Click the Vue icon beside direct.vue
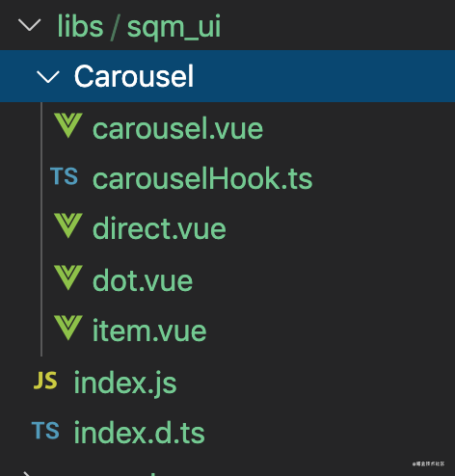Image resolution: width=455 pixels, height=476 pixels. (x=68, y=225)
